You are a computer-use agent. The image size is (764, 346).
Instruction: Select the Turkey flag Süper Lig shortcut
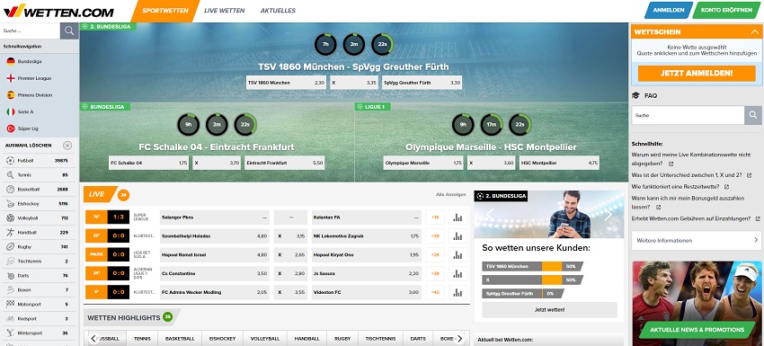[11, 129]
